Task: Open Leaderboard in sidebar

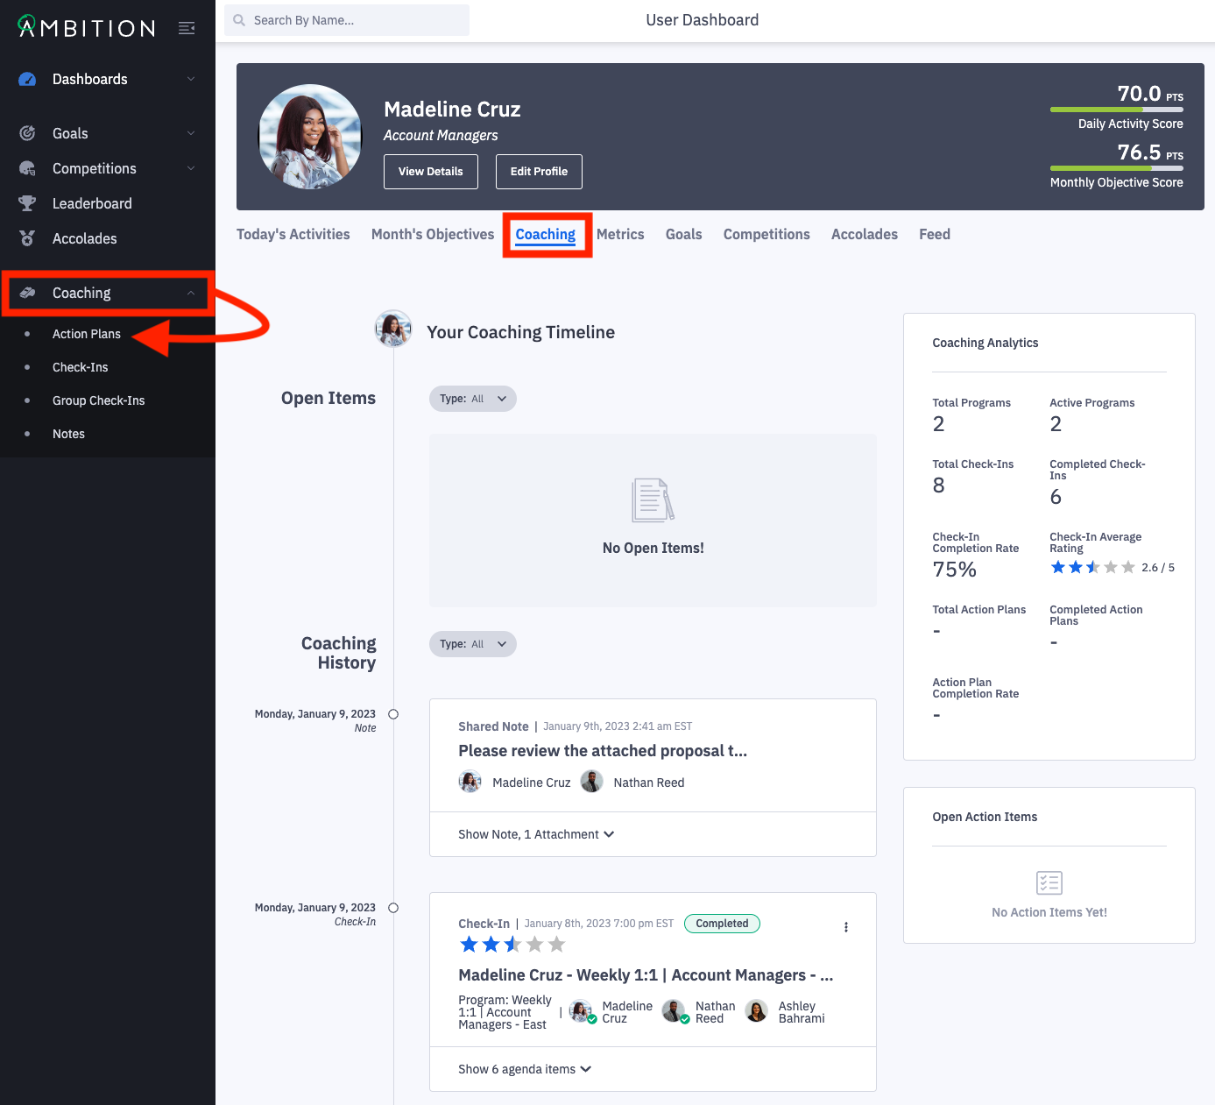Action: point(92,203)
